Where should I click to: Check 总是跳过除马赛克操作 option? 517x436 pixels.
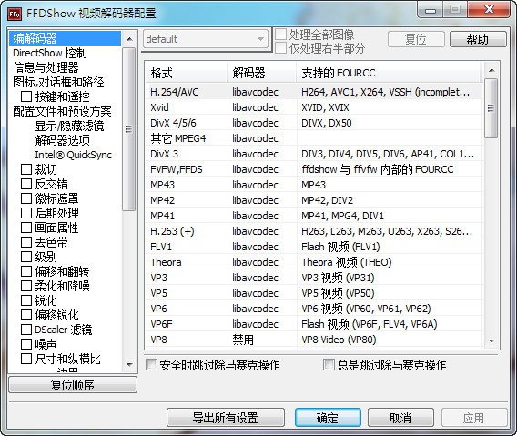[329, 365]
